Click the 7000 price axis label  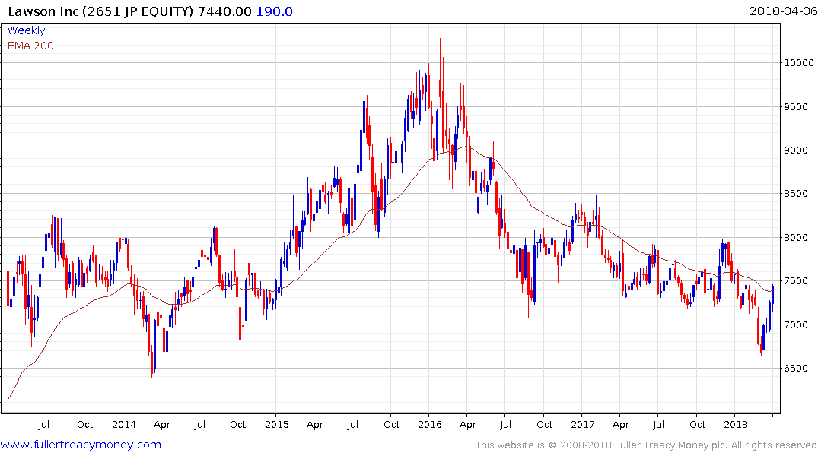(x=796, y=325)
